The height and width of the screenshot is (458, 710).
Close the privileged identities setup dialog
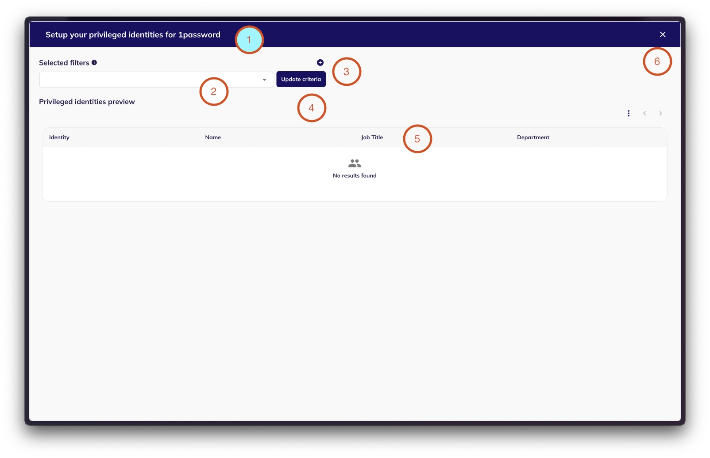pos(663,34)
